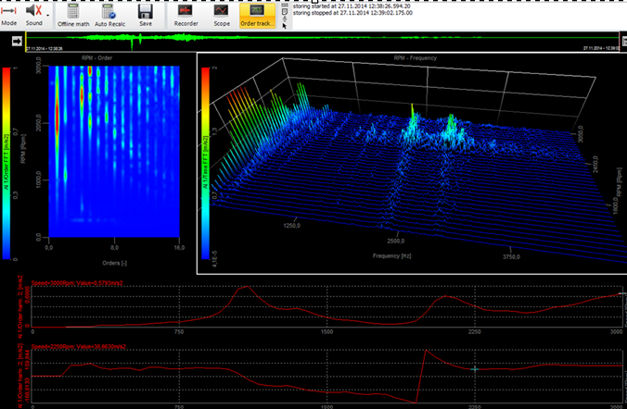
Task: Click the 'Frequency [Hz]' axis label
Action: pyautogui.click(x=391, y=255)
